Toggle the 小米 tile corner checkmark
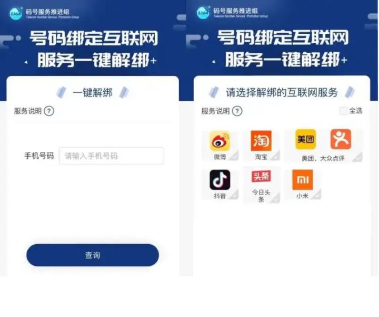This screenshot has width=379, height=317. coord(317,195)
